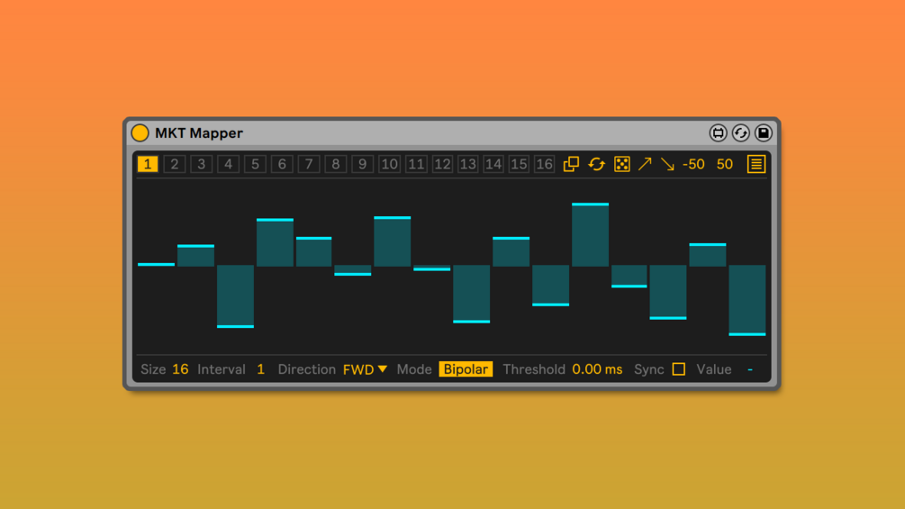Apply ascending ramp arrow icon
Screen dimensions: 905x509
point(645,164)
